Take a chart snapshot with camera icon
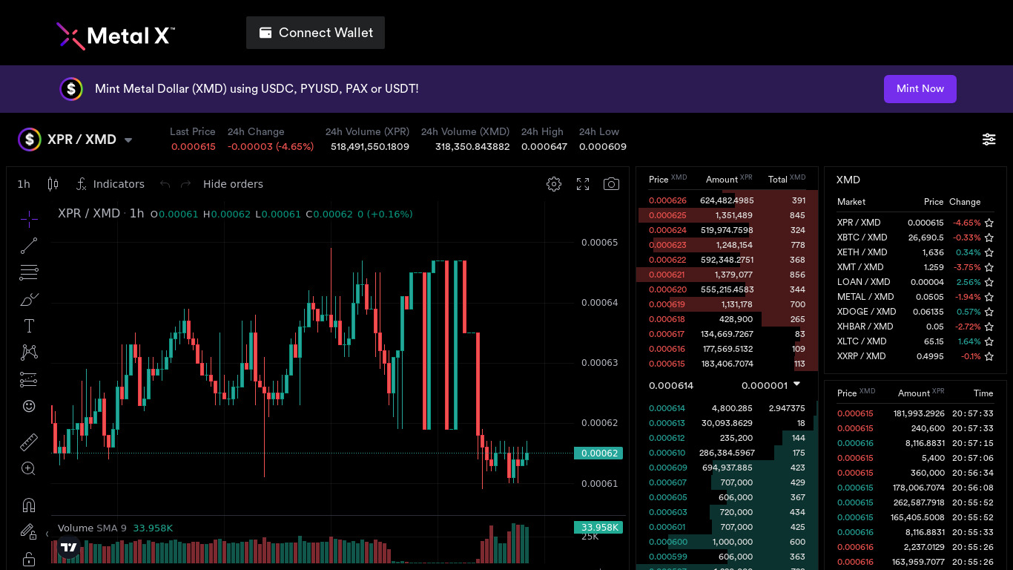This screenshot has width=1013, height=570. click(611, 184)
